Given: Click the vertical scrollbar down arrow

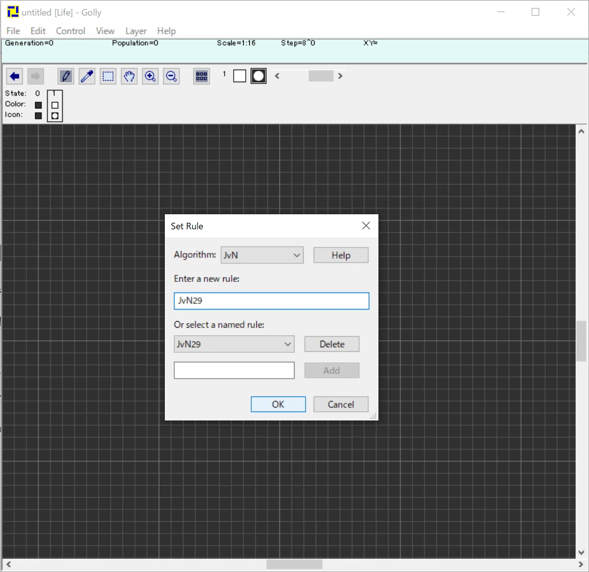Looking at the screenshot, I should [x=581, y=552].
